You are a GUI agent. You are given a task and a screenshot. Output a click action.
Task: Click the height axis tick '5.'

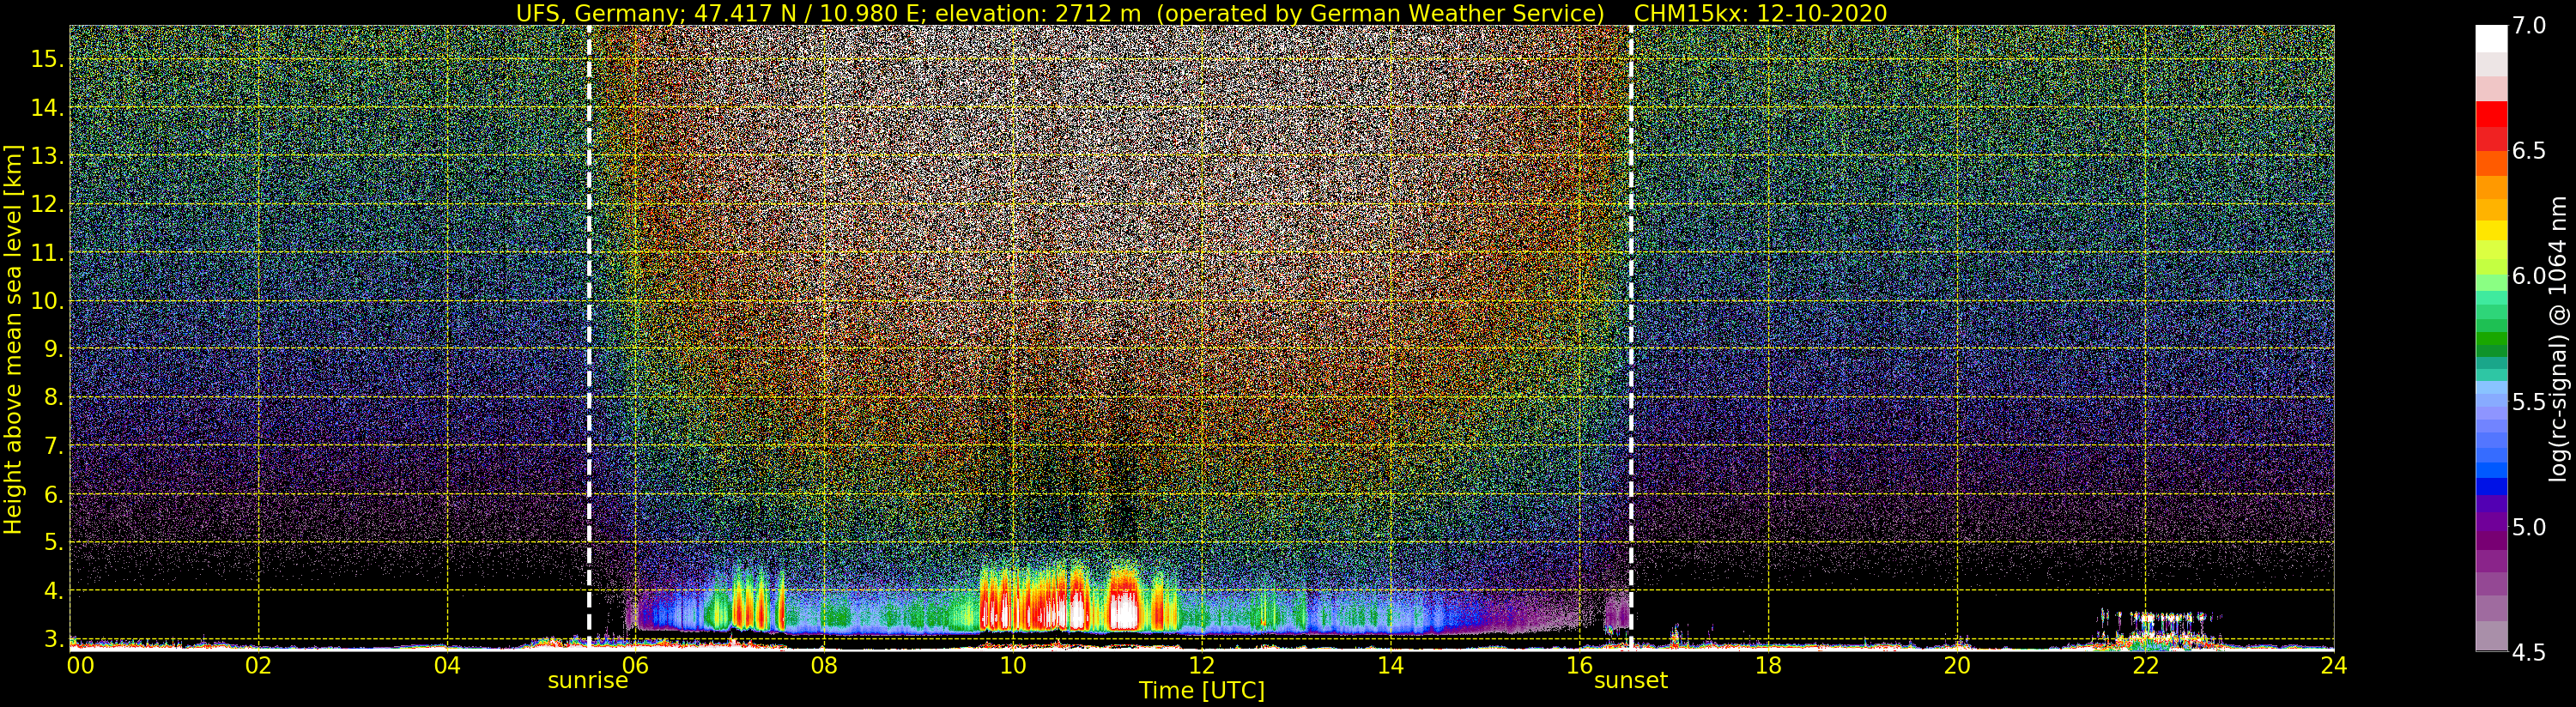[x=53, y=543]
